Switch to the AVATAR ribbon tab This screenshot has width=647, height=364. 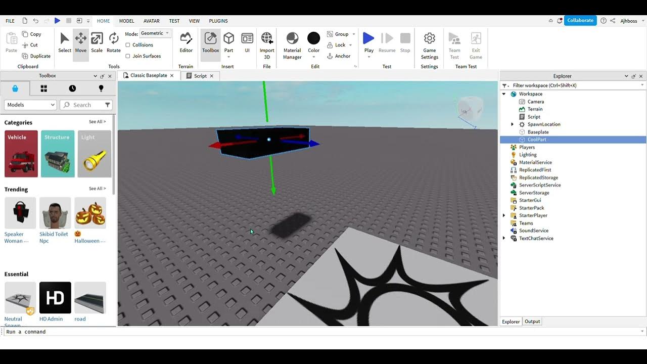coord(152,21)
